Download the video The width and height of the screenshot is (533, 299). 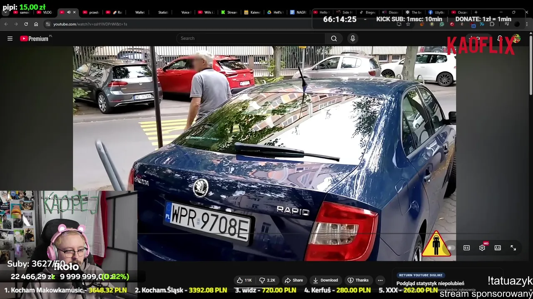click(x=326, y=280)
